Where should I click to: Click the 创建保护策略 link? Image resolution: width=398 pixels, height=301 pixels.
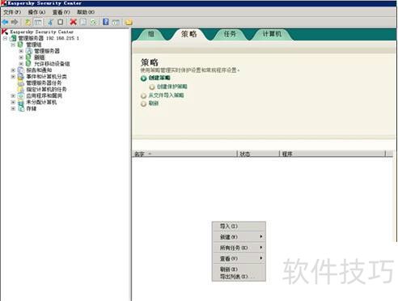(x=171, y=87)
